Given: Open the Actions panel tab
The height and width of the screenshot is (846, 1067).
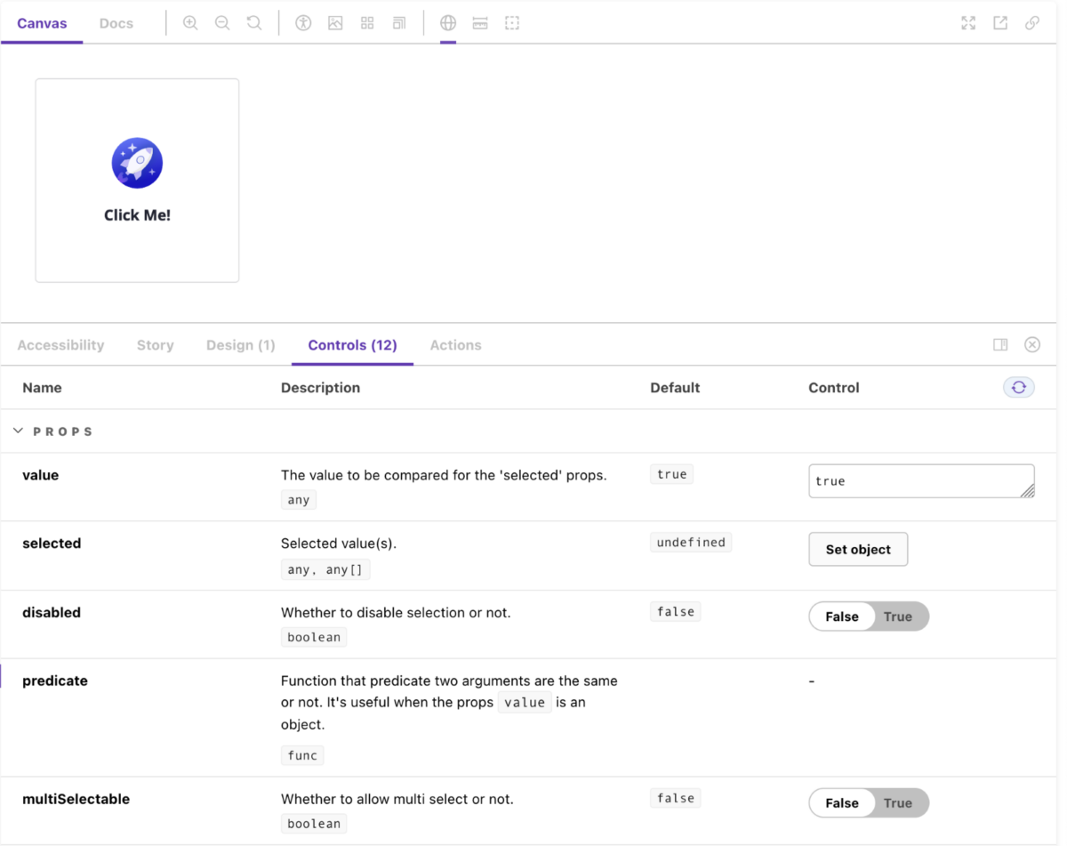Looking at the screenshot, I should point(455,345).
